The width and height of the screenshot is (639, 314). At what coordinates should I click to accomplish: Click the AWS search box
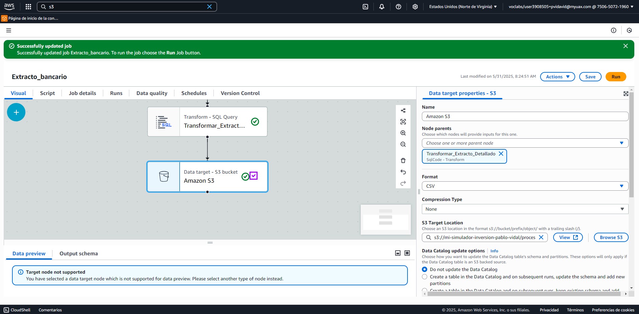tap(127, 7)
